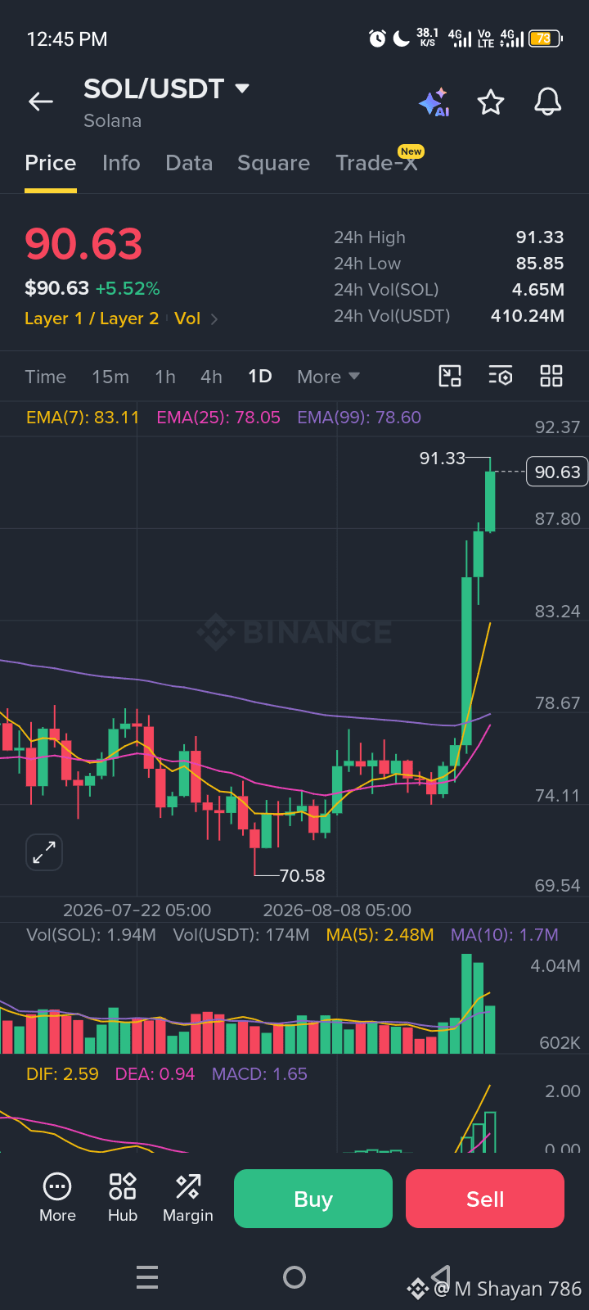Tap the DEA: 0.94 MACD label
The height and width of the screenshot is (1310, 589).
(155, 1074)
